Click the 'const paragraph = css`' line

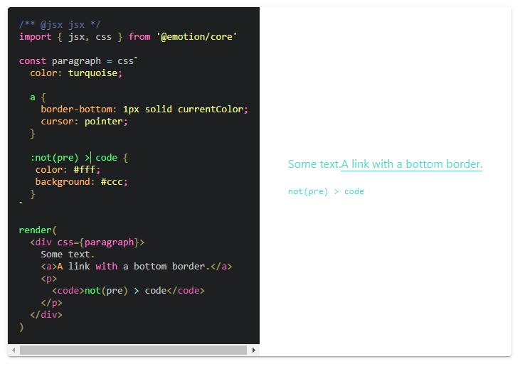pyautogui.click(x=78, y=61)
